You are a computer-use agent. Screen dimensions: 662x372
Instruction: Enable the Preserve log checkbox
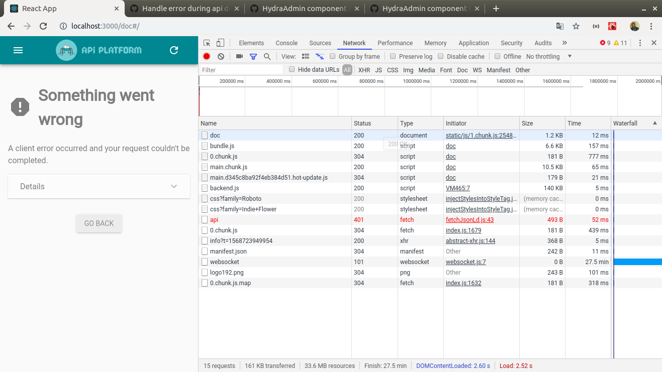(x=393, y=57)
